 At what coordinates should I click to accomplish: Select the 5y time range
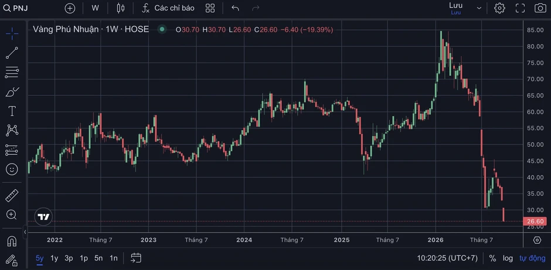pyautogui.click(x=40, y=258)
